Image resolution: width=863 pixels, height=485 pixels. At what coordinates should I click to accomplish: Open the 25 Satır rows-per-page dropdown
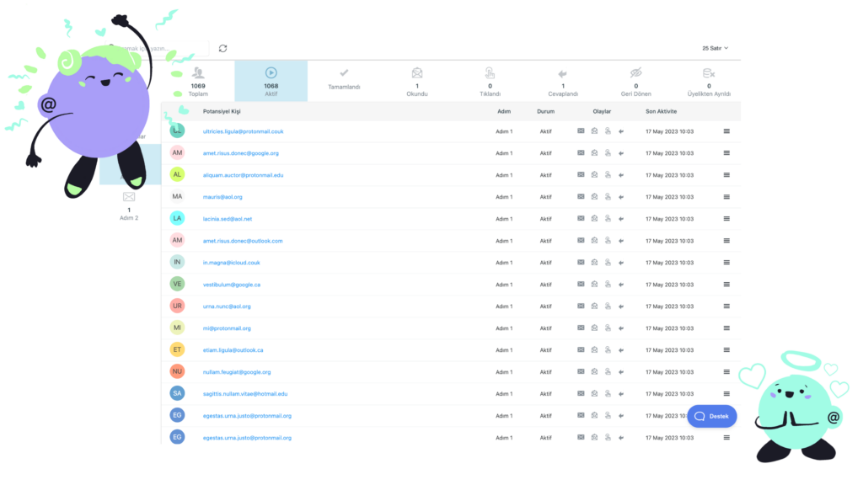(x=715, y=49)
